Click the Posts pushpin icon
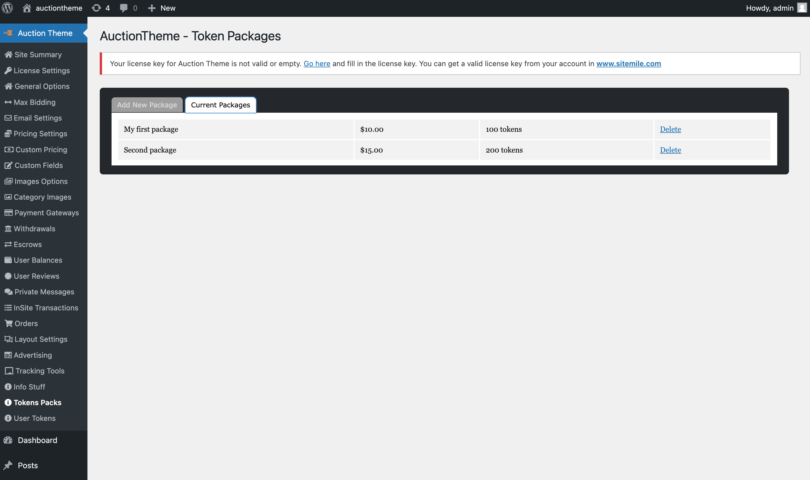The image size is (810, 480). (x=8, y=465)
